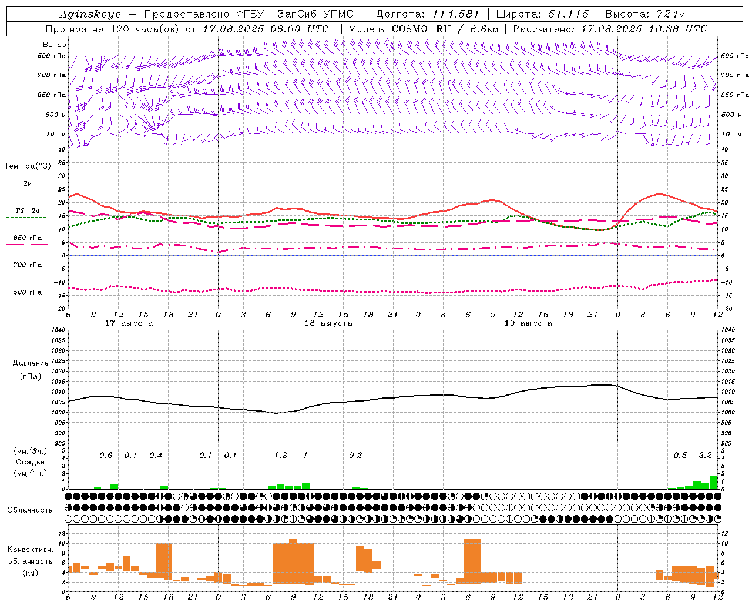Select the 500 м wind level label on left axis
Screen dimensions: 752x602
(x=56, y=115)
